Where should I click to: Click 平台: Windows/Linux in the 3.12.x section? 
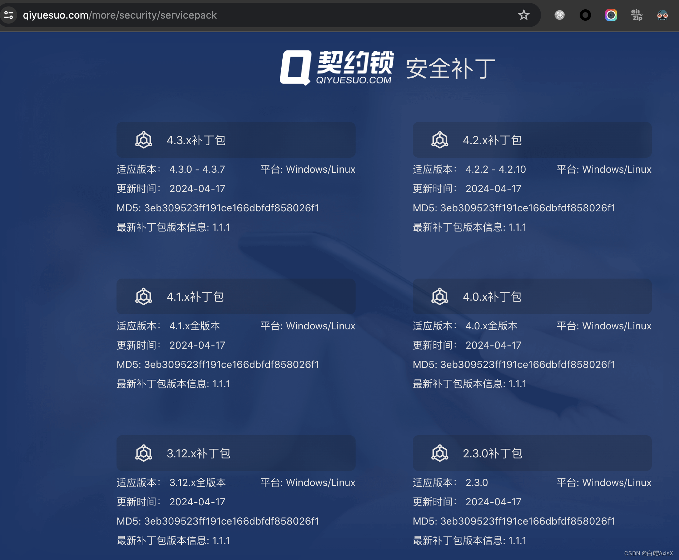(308, 482)
